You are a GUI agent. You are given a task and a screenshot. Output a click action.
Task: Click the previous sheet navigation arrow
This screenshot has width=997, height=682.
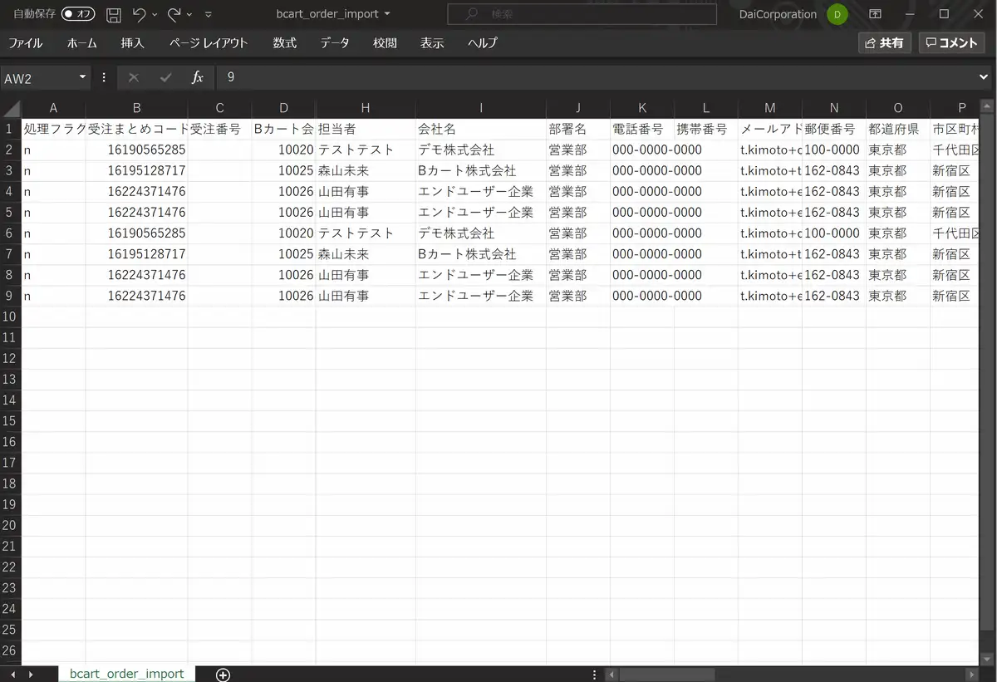11,675
